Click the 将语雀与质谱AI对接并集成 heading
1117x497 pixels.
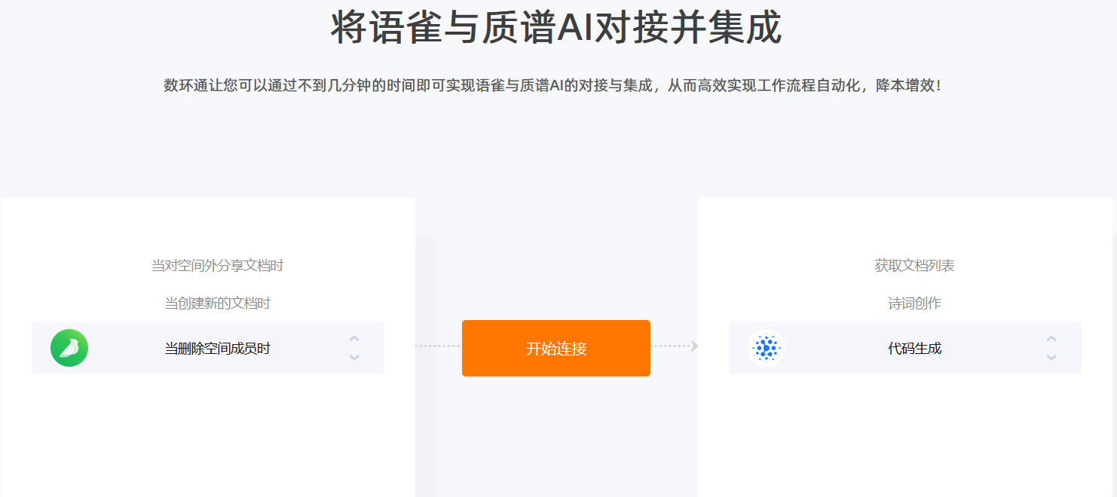pyautogui.click(x=556, y=28)
